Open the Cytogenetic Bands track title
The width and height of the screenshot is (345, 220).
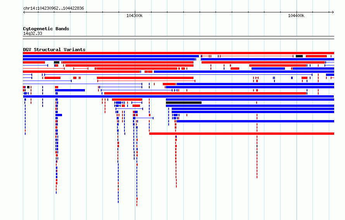(46, 29)
